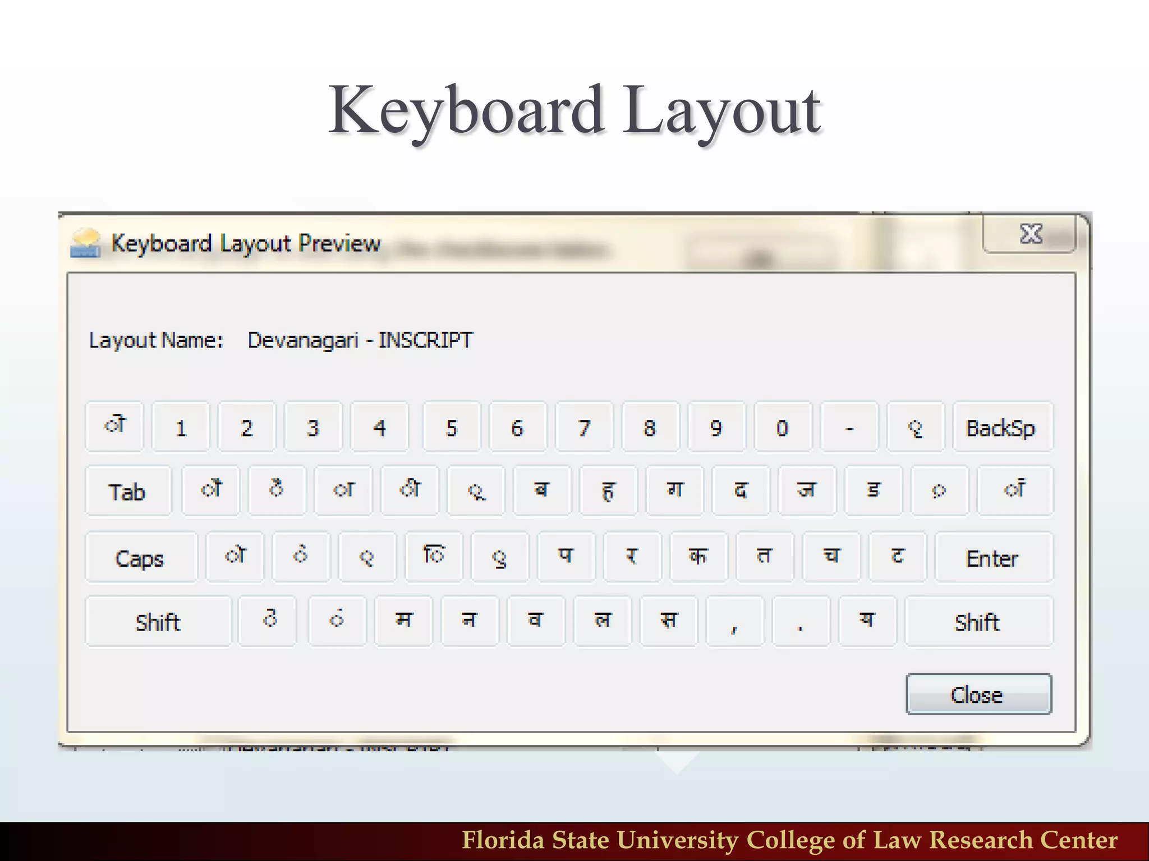This screenshot has width=1149, height=861.
Task: Click the ब key
Action: [x=542, y=491]
